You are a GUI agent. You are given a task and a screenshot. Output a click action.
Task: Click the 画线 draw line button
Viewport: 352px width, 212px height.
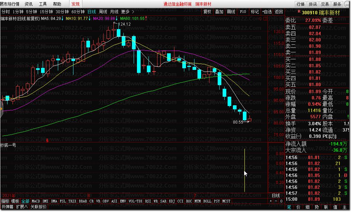pyautogui.click(x=231, y=12)
